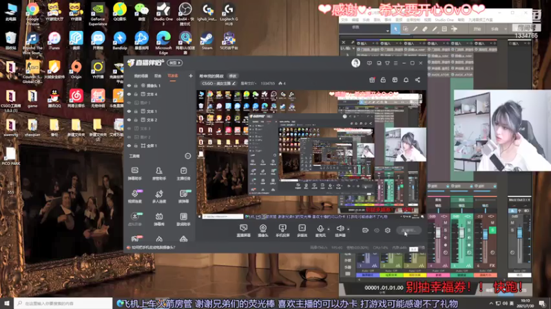Open iTunes desktop shortcut

54,41
